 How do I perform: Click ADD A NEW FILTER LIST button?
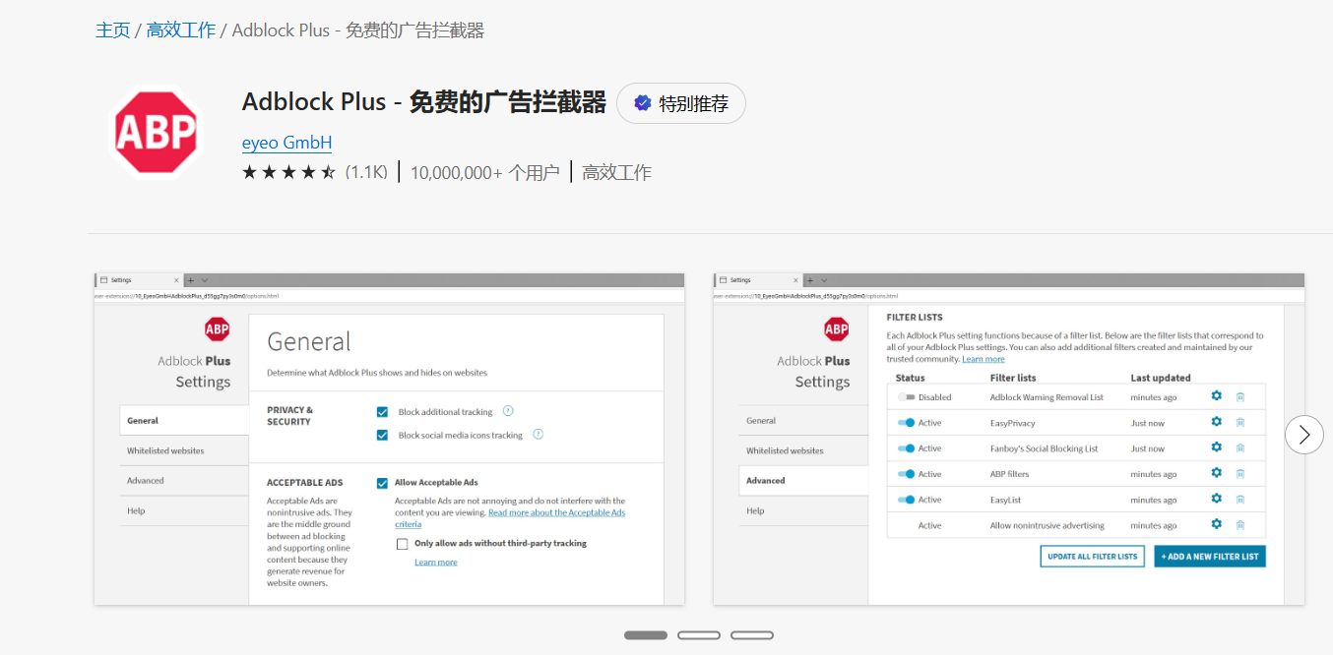[1210, 557]
